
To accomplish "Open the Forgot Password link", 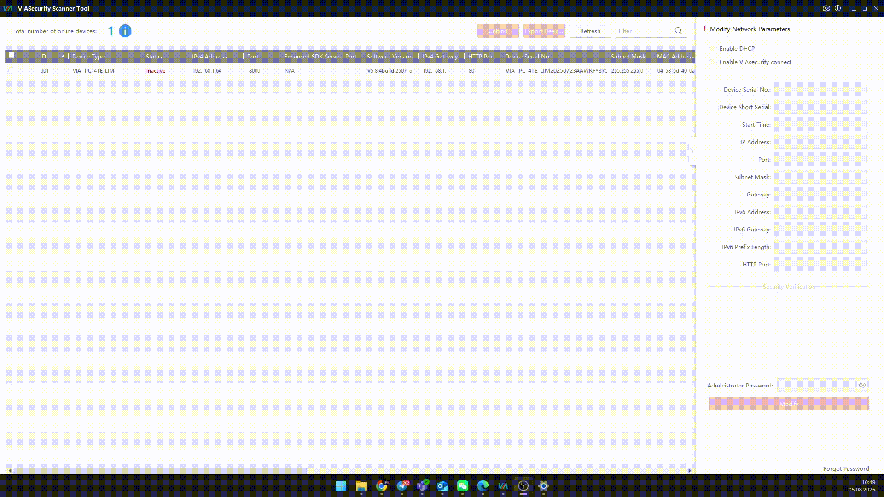I will 846,468.
